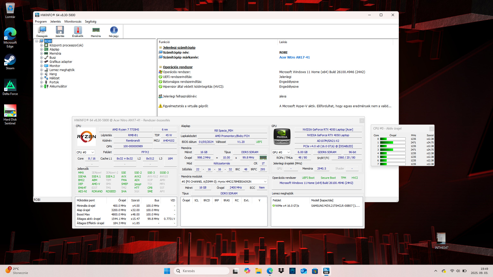Expand the Központi processzor(ok) tree node
This screenshot has width=493, height=277.
[x=41, y=45]
